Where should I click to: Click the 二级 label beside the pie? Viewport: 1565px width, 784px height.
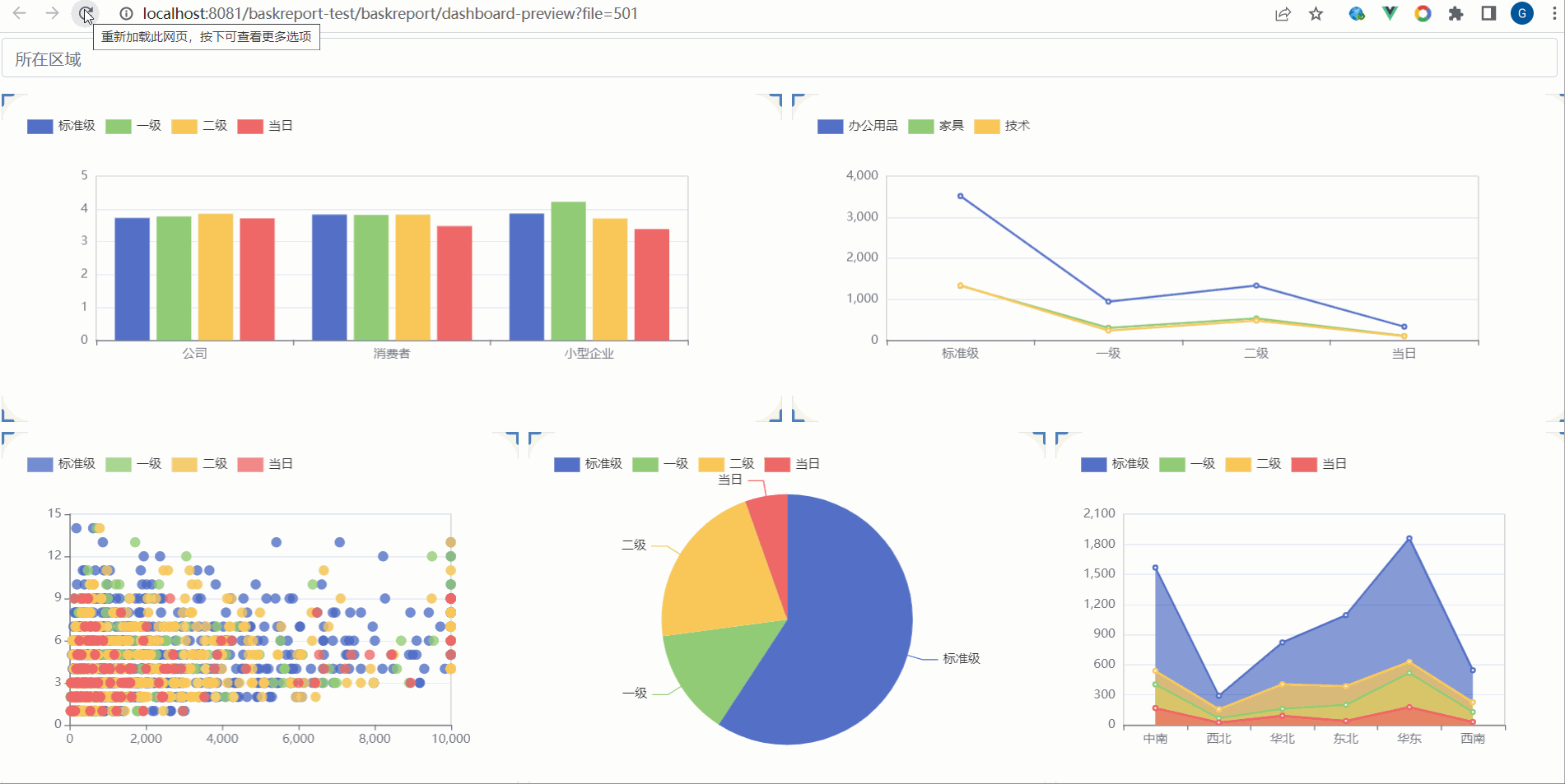(x=634, y=545)
